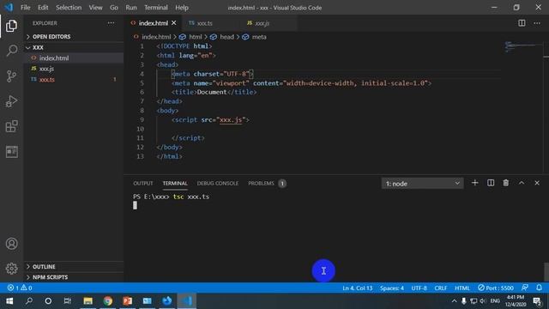Click 'HTML' language mode selector
Image resolution: width=549 pixels, height=309 pixels.
pyautogui.click(x=462, y=288)
